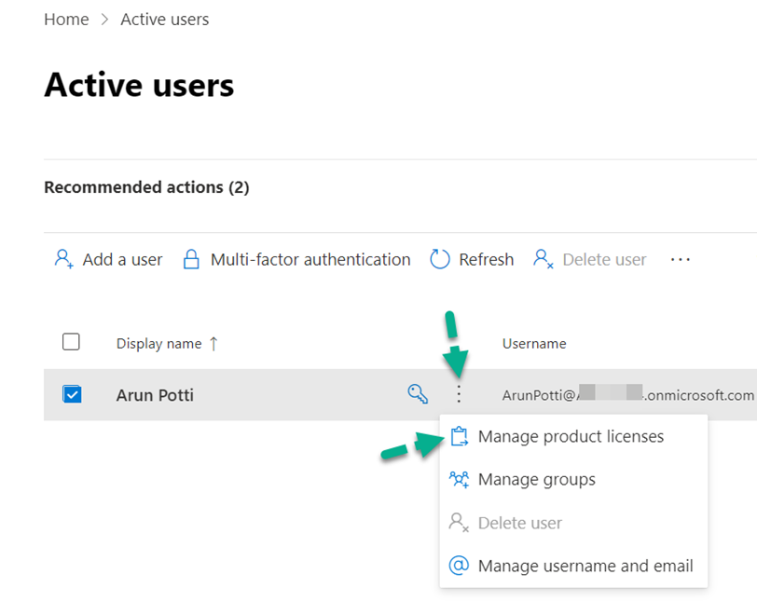Click the key icon beside Arun Potti
757x602 pixels.
418,394
